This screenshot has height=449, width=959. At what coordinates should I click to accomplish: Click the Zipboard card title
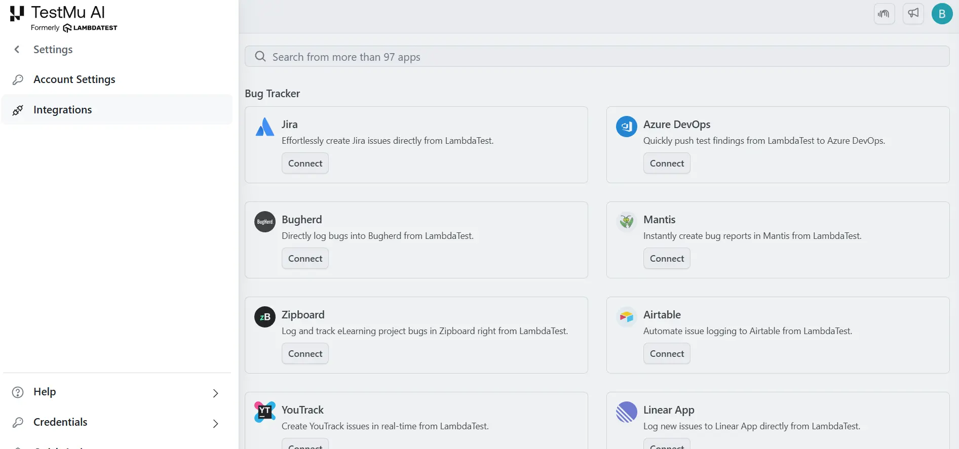[303, 315]
